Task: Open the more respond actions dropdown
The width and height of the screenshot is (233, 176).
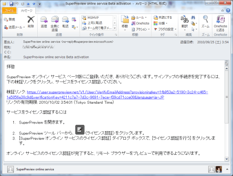Action: tap(75, 27)
